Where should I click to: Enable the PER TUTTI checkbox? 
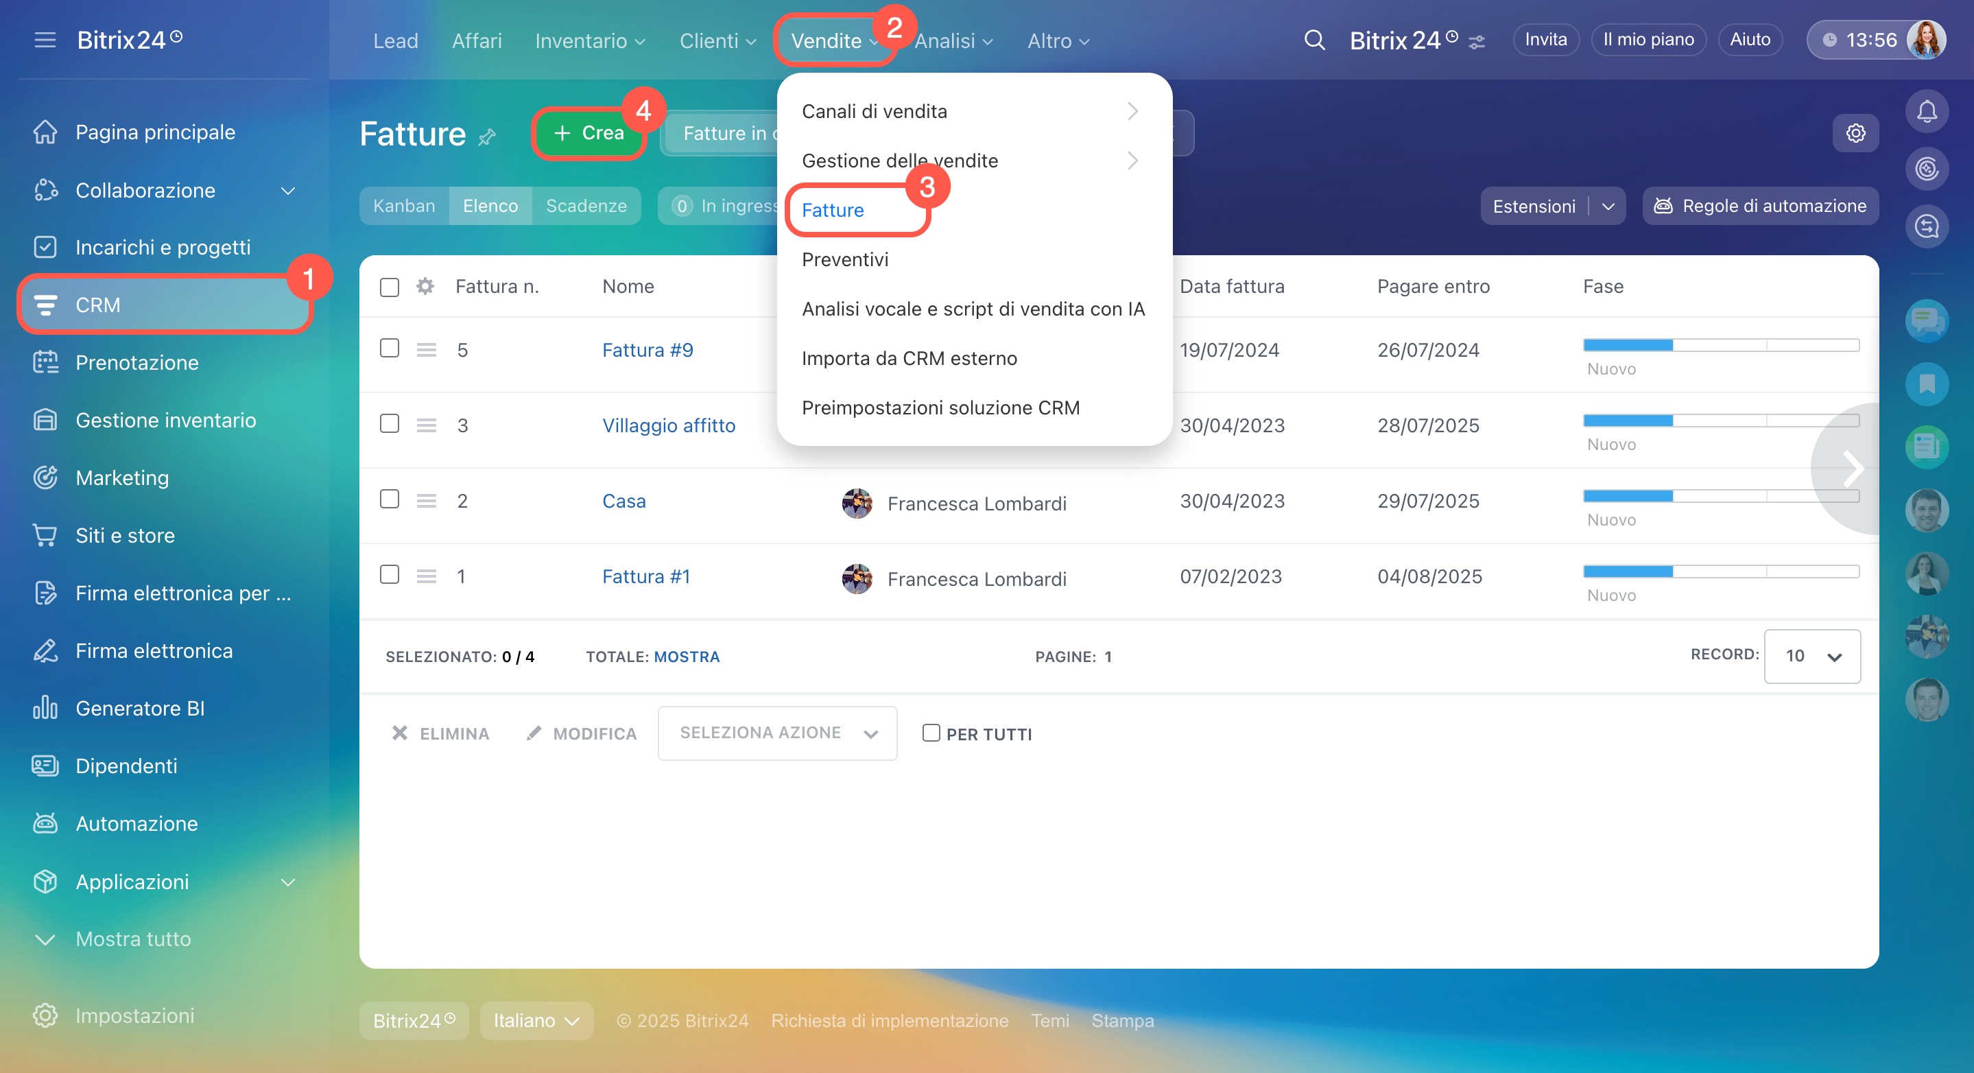tap(931, 733)
